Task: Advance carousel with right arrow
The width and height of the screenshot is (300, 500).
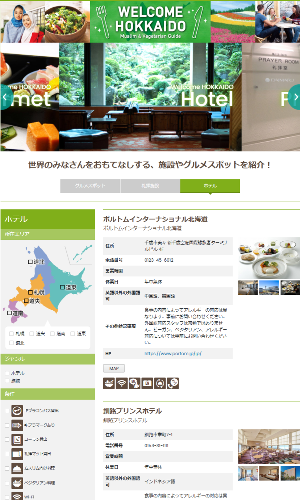Action: [295, 97]
